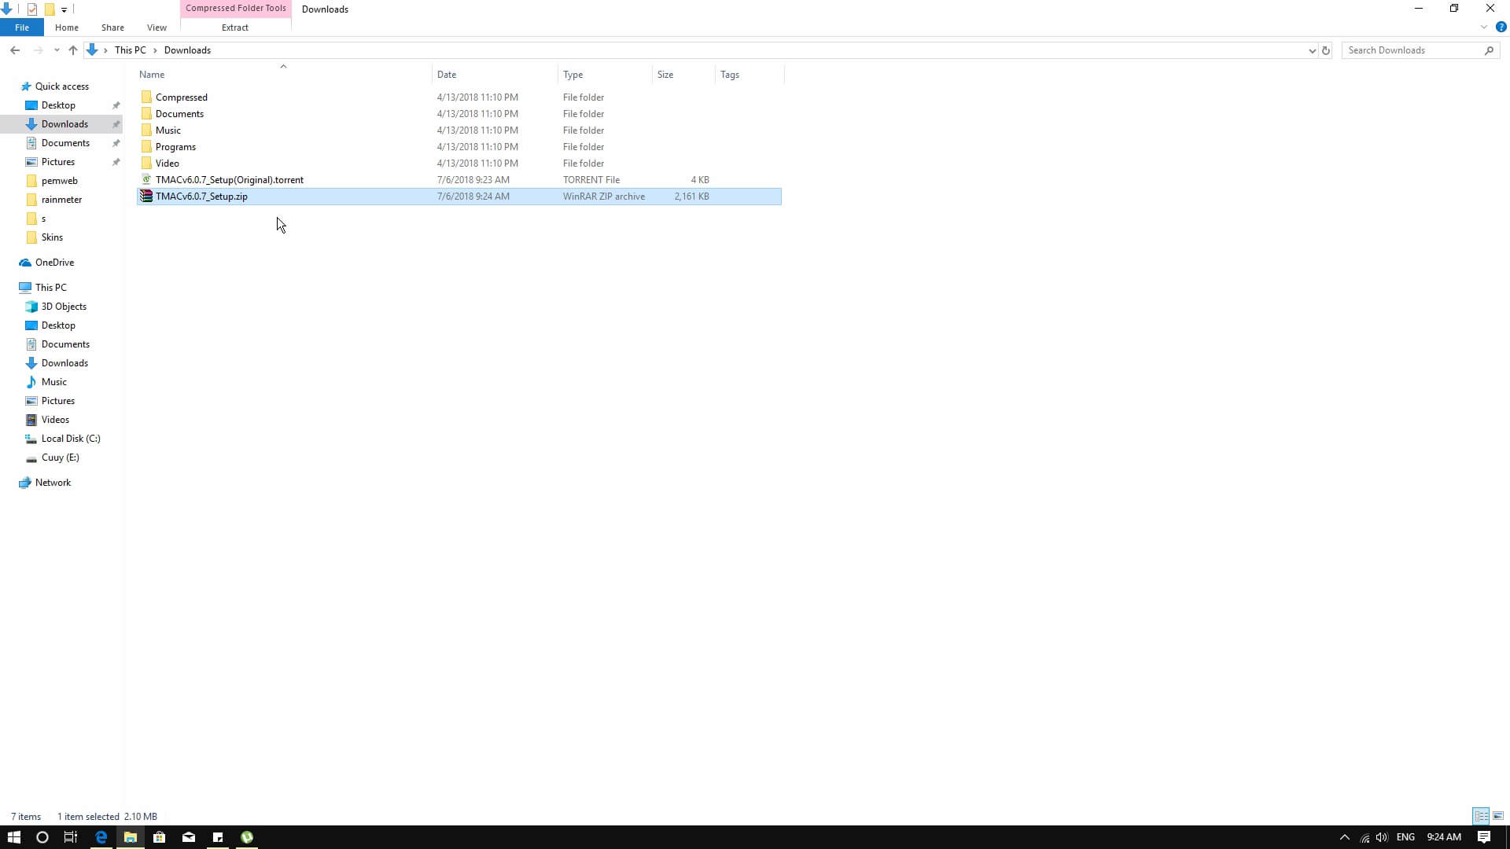The height and width of the screenshot is (849, 1510).
Task: Sort files by Size column header
Action: [665, 75]
